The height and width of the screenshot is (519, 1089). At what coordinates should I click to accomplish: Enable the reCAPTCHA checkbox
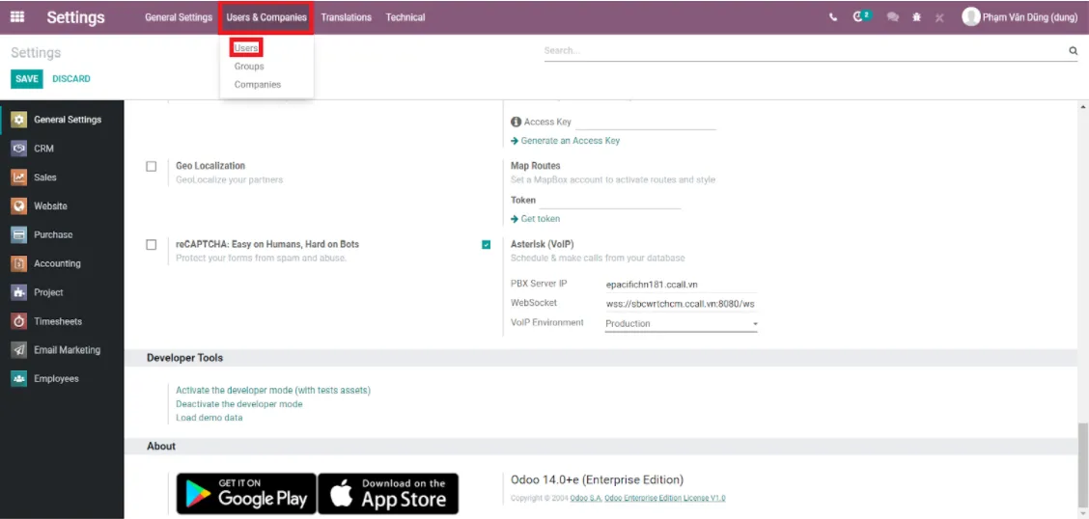tap(152, 245)
